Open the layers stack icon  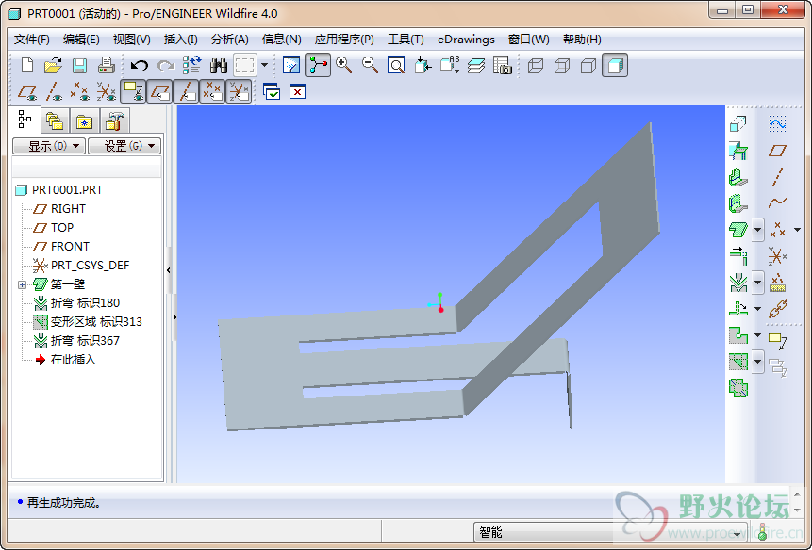coord(476,66)
